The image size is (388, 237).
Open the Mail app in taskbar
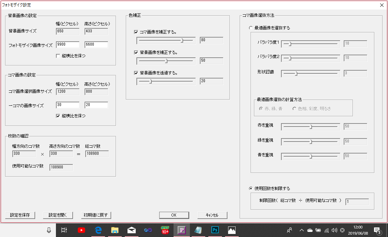tap(131, 230)
